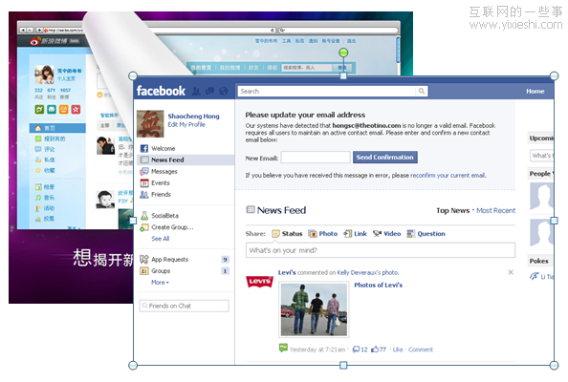Viewport: 568px width, 382px height.
Task: Click See All under groups
Action: tap(160, 239)
